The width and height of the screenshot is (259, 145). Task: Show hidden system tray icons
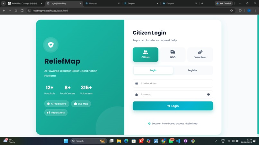(x=216, y=141)
